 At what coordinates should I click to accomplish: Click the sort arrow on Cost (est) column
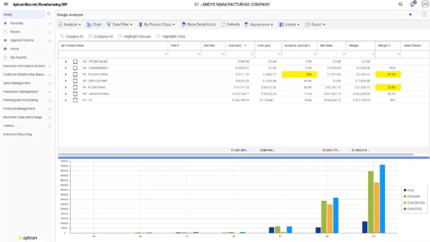click(x=245, y=45)
